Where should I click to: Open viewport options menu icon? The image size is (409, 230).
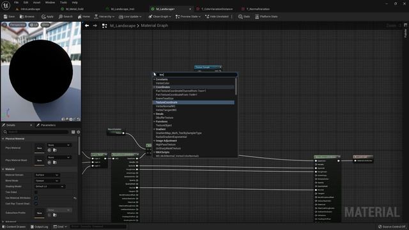pos(4,25)
